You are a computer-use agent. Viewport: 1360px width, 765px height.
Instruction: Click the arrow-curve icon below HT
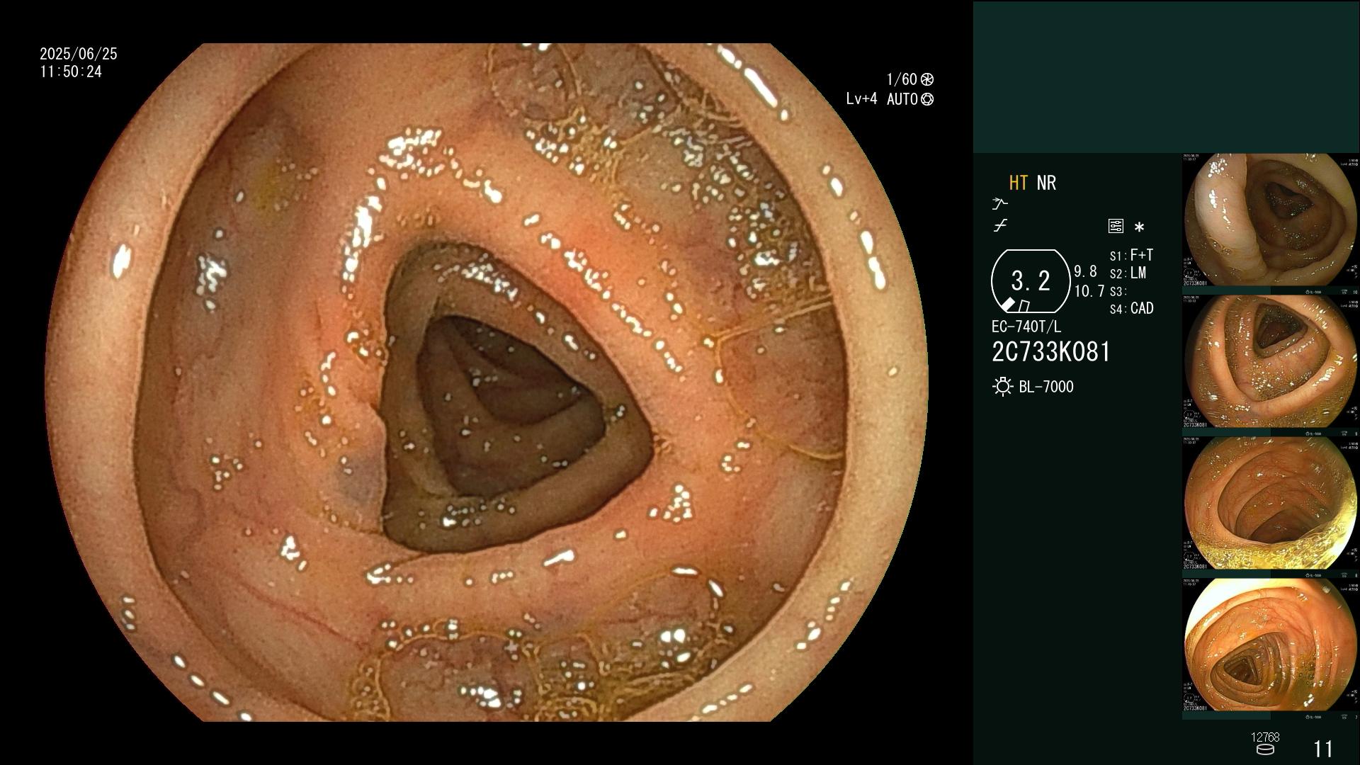click(x=999, y=204)
